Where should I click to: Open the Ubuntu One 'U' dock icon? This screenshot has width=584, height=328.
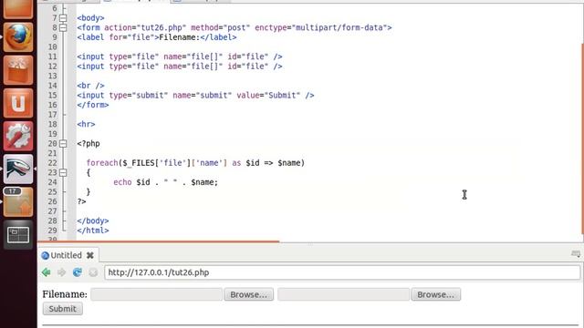pos(18,103)
